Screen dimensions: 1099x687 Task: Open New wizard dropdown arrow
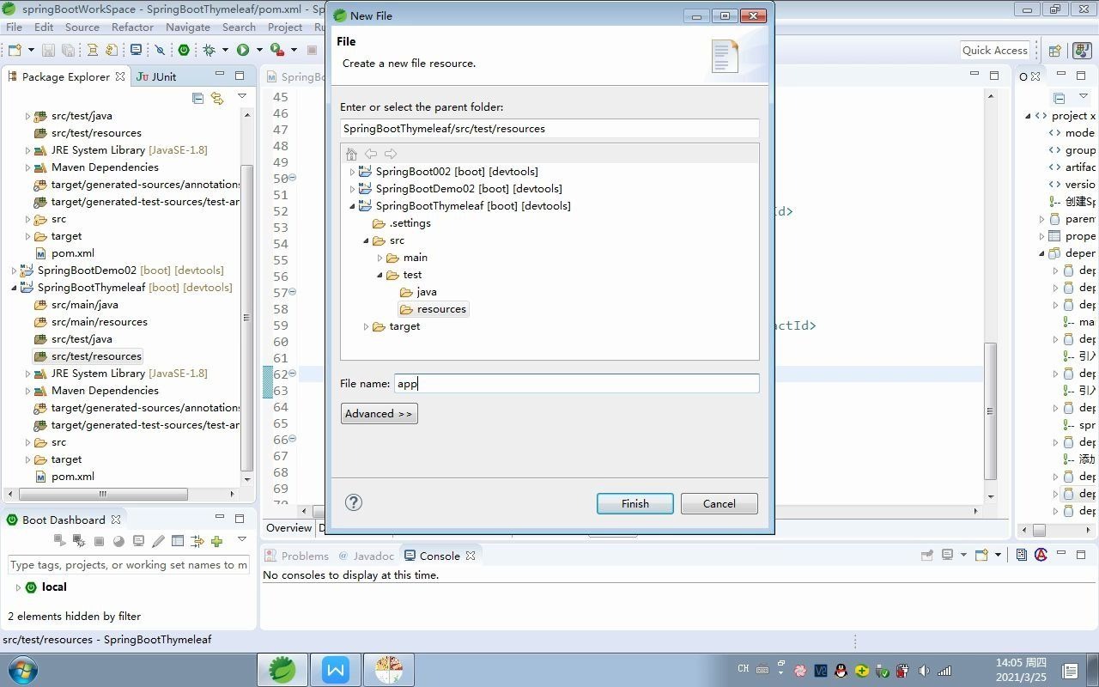coord(31,50)
